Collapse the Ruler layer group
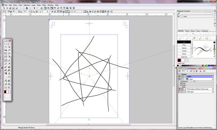Viewport: 217px width, 130px height. 179,83
